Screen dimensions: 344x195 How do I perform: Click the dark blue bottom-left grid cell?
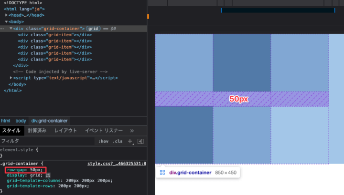pyautogui.click(x=184, y=135)
